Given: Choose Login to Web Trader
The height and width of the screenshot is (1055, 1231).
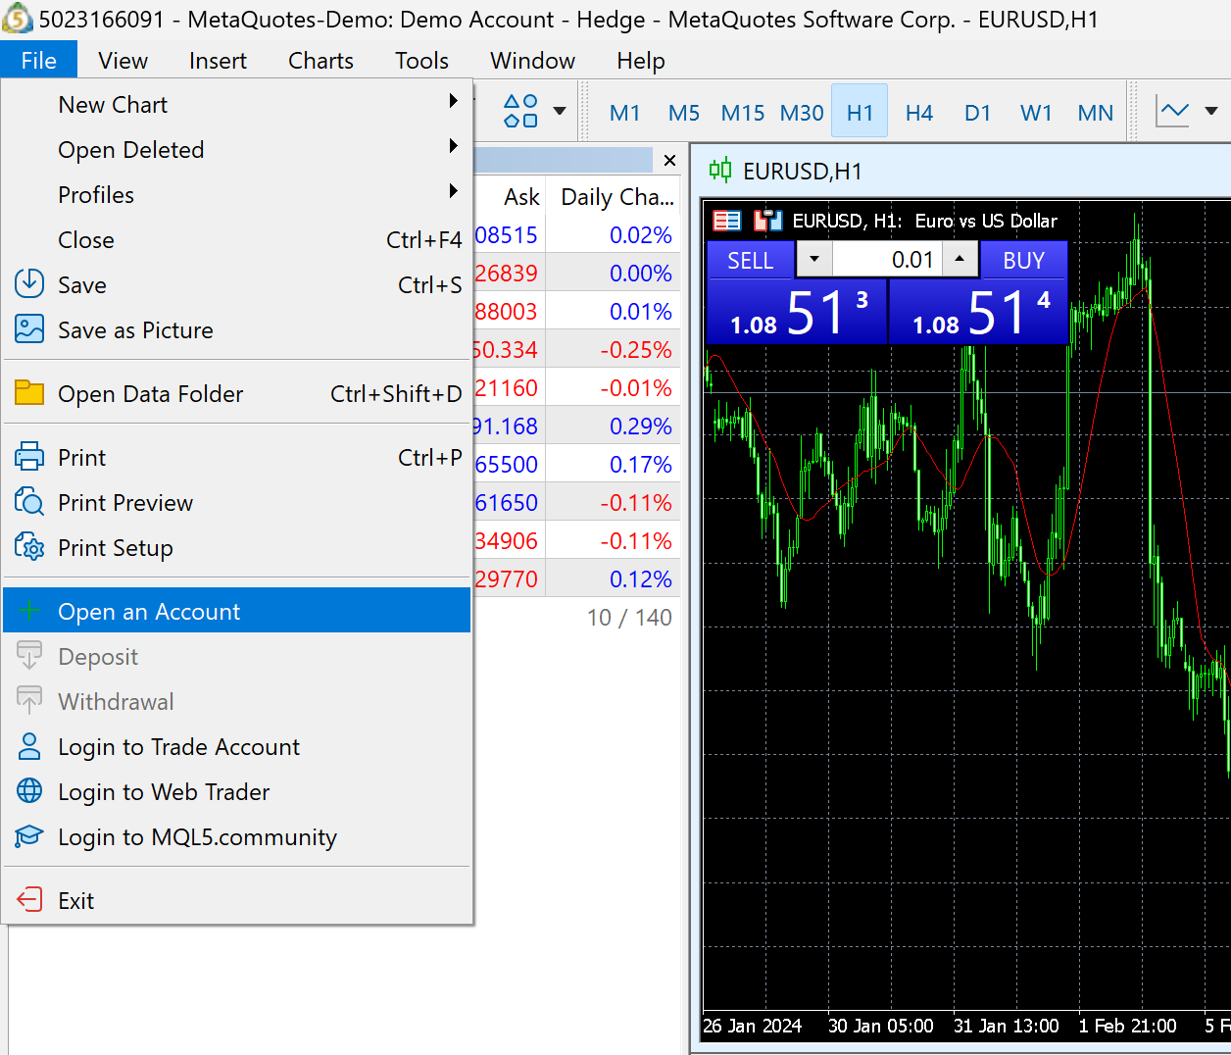Looking at the screenshot, I should point(237,791).
